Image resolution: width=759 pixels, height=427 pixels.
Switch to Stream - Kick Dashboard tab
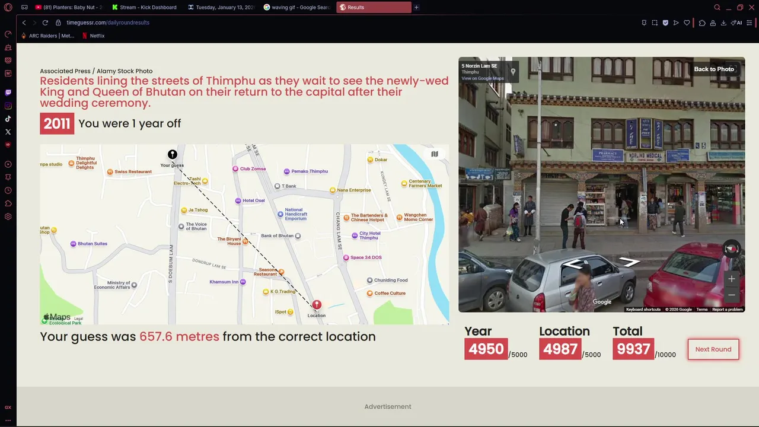click(x=144, y=7)
